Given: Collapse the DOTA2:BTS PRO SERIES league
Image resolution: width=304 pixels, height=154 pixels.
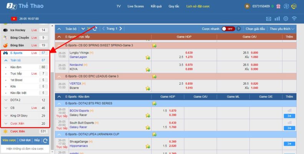Looking at the screenshot, I should click(x=59, y=104).
